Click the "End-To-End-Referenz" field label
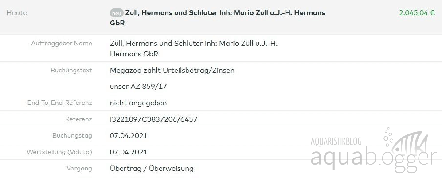 [x=59, y=103]
